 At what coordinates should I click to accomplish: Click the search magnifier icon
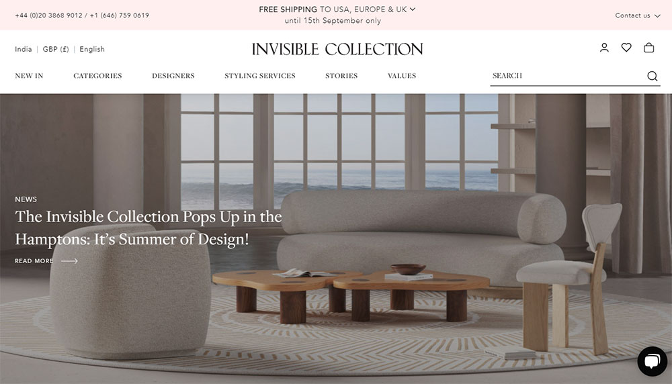pos(653,76)
